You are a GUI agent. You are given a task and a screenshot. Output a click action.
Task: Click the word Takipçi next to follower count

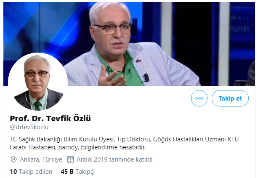(85, 172)
